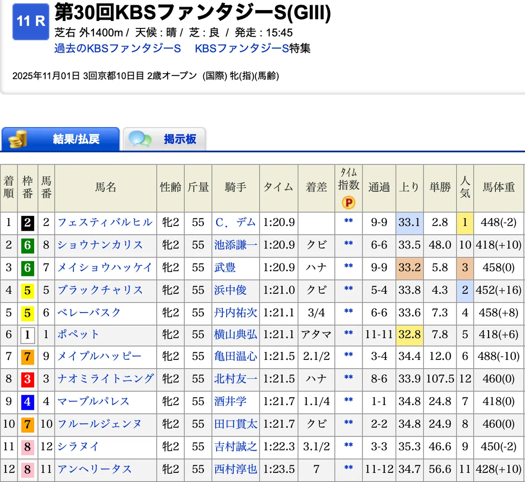This screenshot has height=482, width=525.
Task: Click highlighted 上り value 33.1
Action: coord(409,222)
